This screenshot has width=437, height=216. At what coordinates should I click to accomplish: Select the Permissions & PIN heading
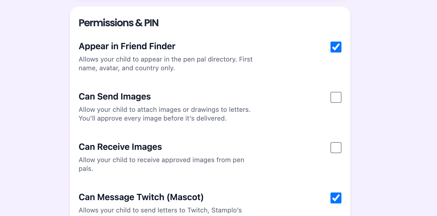[x=119, y=23]
